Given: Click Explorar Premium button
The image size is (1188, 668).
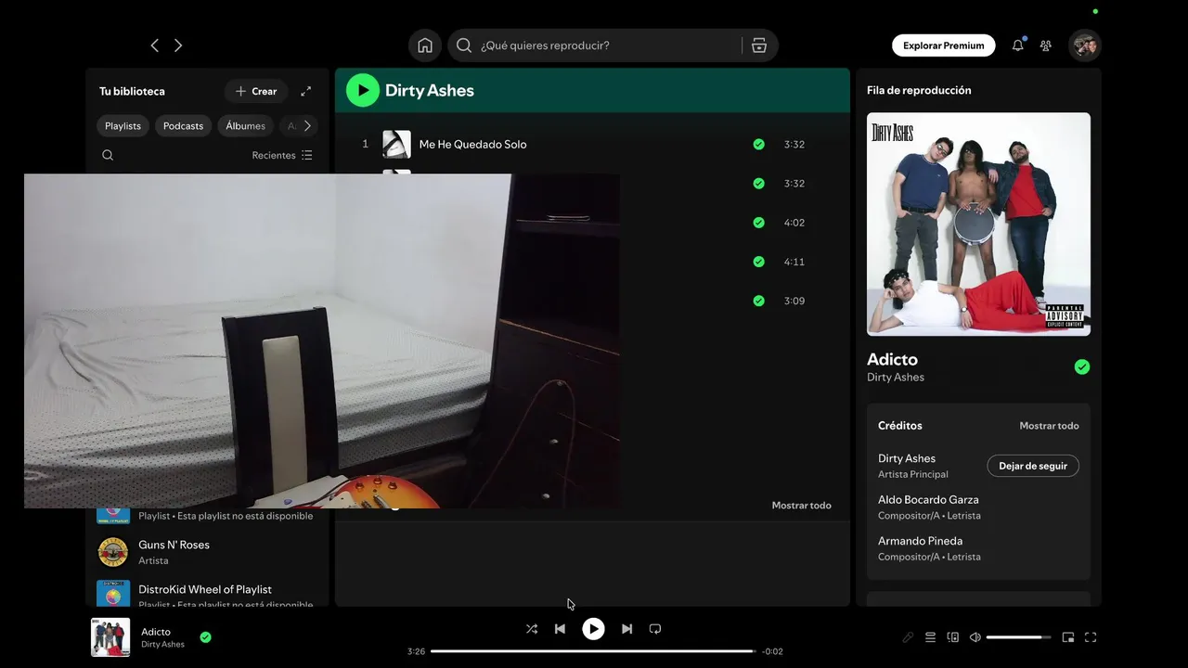Looking at the screenshot, I should (944, 45).
